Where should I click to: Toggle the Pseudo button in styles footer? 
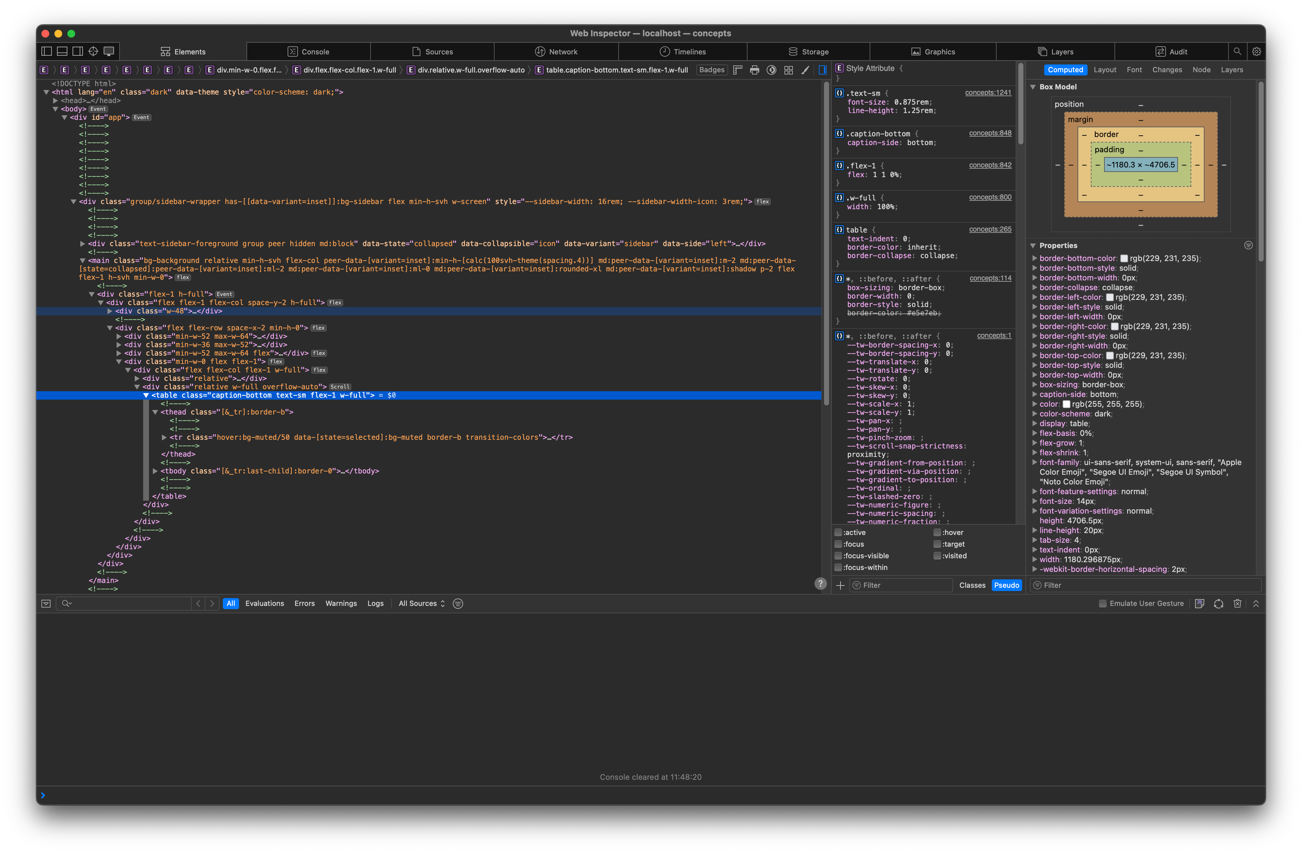pos(1006,586)
